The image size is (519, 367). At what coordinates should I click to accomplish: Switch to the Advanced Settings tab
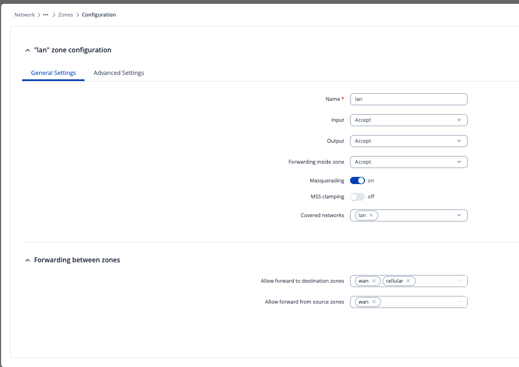point(119,73)
